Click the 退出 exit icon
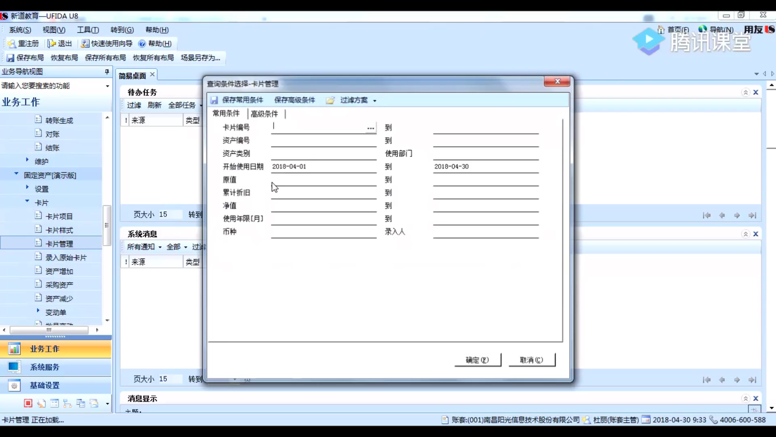 click(52, 44)
